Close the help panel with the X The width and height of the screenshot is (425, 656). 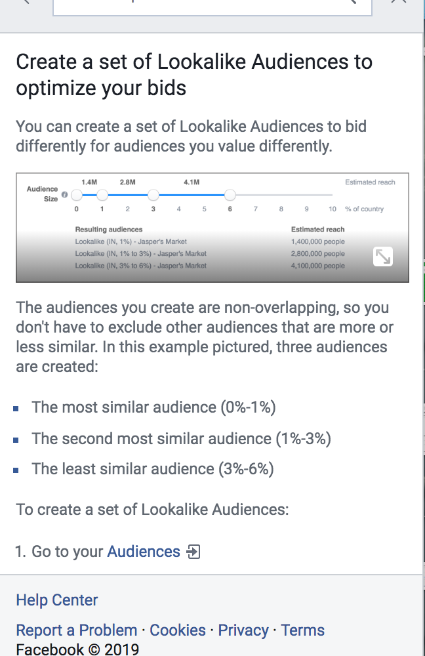pyautogui.click(x=398, y=1)
